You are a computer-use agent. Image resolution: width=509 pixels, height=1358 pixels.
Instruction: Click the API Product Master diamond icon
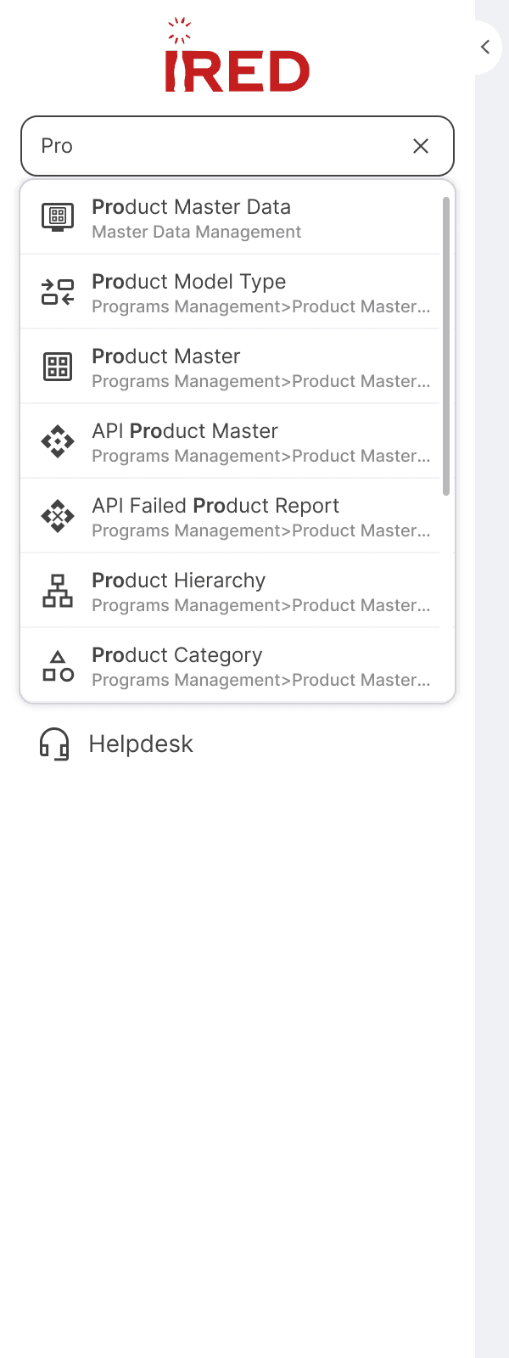click(58, 441)
